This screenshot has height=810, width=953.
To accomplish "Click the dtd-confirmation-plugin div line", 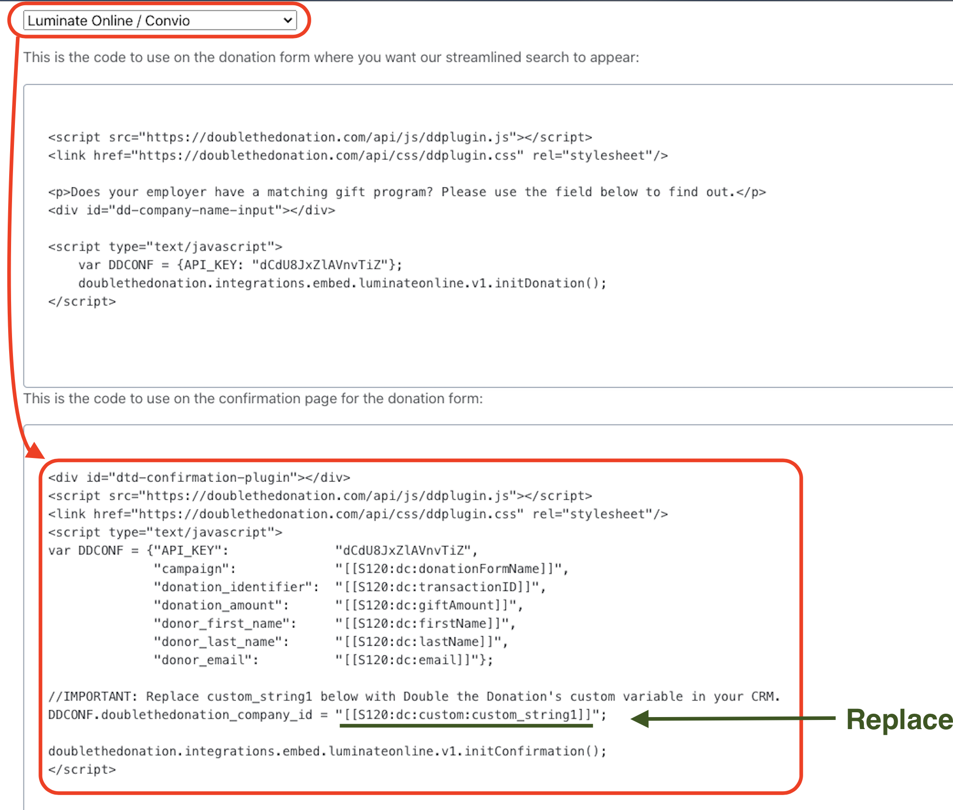I will point(199,478).
